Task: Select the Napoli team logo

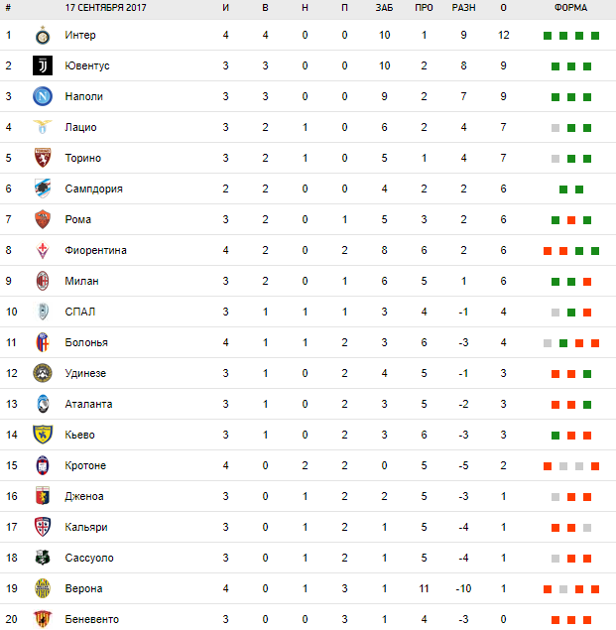Action: pyautogui.click(x=42, y=97)
